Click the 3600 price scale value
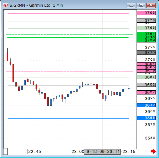The image size is (159, 158). click(x=150, y=112)
